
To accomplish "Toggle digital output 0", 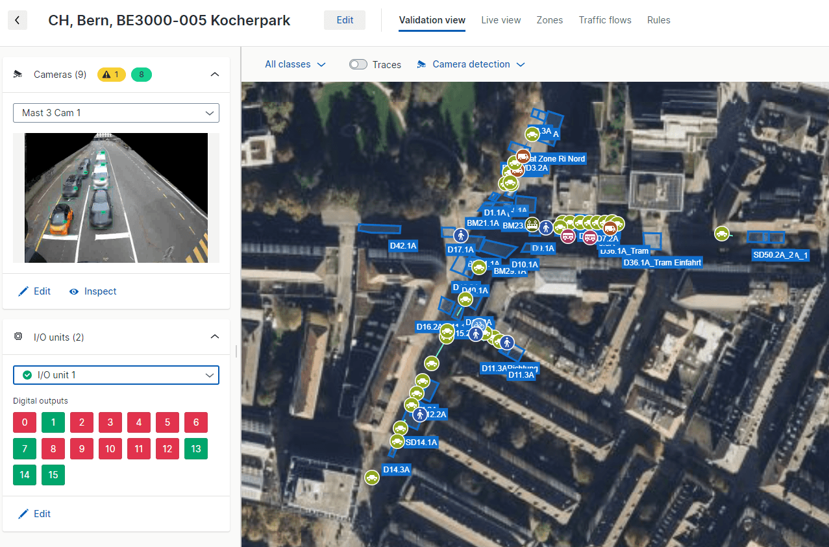I will pos(25,422).
